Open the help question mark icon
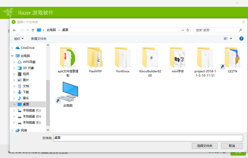 [241, 39]
